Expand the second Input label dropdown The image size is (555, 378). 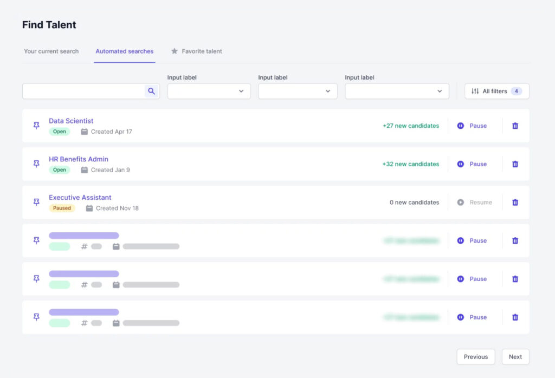pos(295,92)
